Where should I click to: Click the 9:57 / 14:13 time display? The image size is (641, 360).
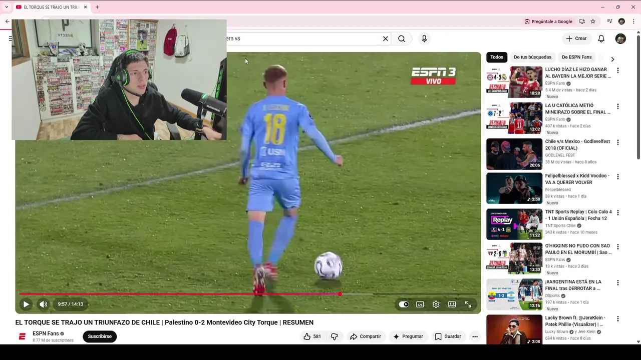pos(70,304)
